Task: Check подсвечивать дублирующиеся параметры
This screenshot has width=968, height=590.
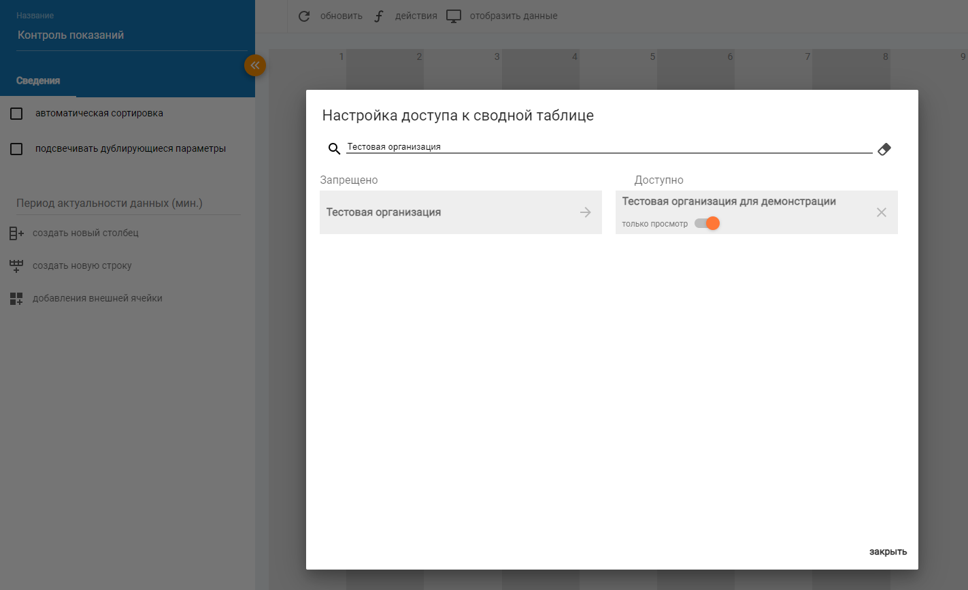Action: pyautogui.click(x=17, y=149)
